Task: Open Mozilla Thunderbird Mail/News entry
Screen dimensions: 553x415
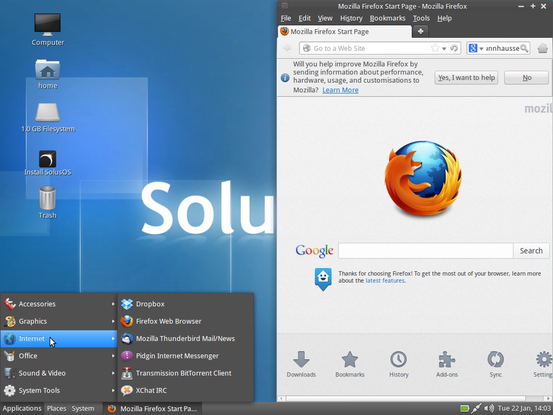Action: (186, 338)
